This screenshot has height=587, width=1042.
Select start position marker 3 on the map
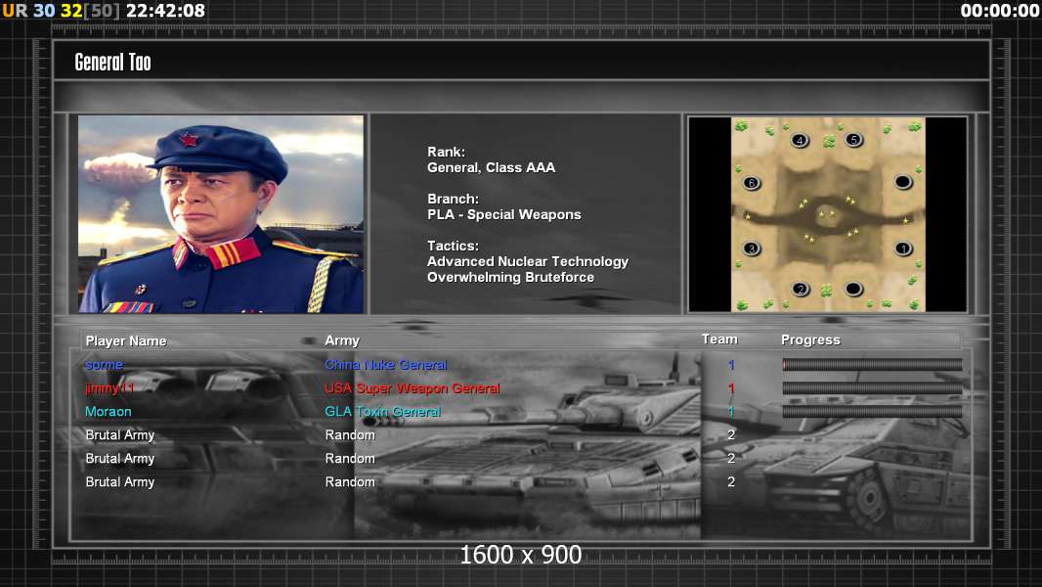click(752, 248)
